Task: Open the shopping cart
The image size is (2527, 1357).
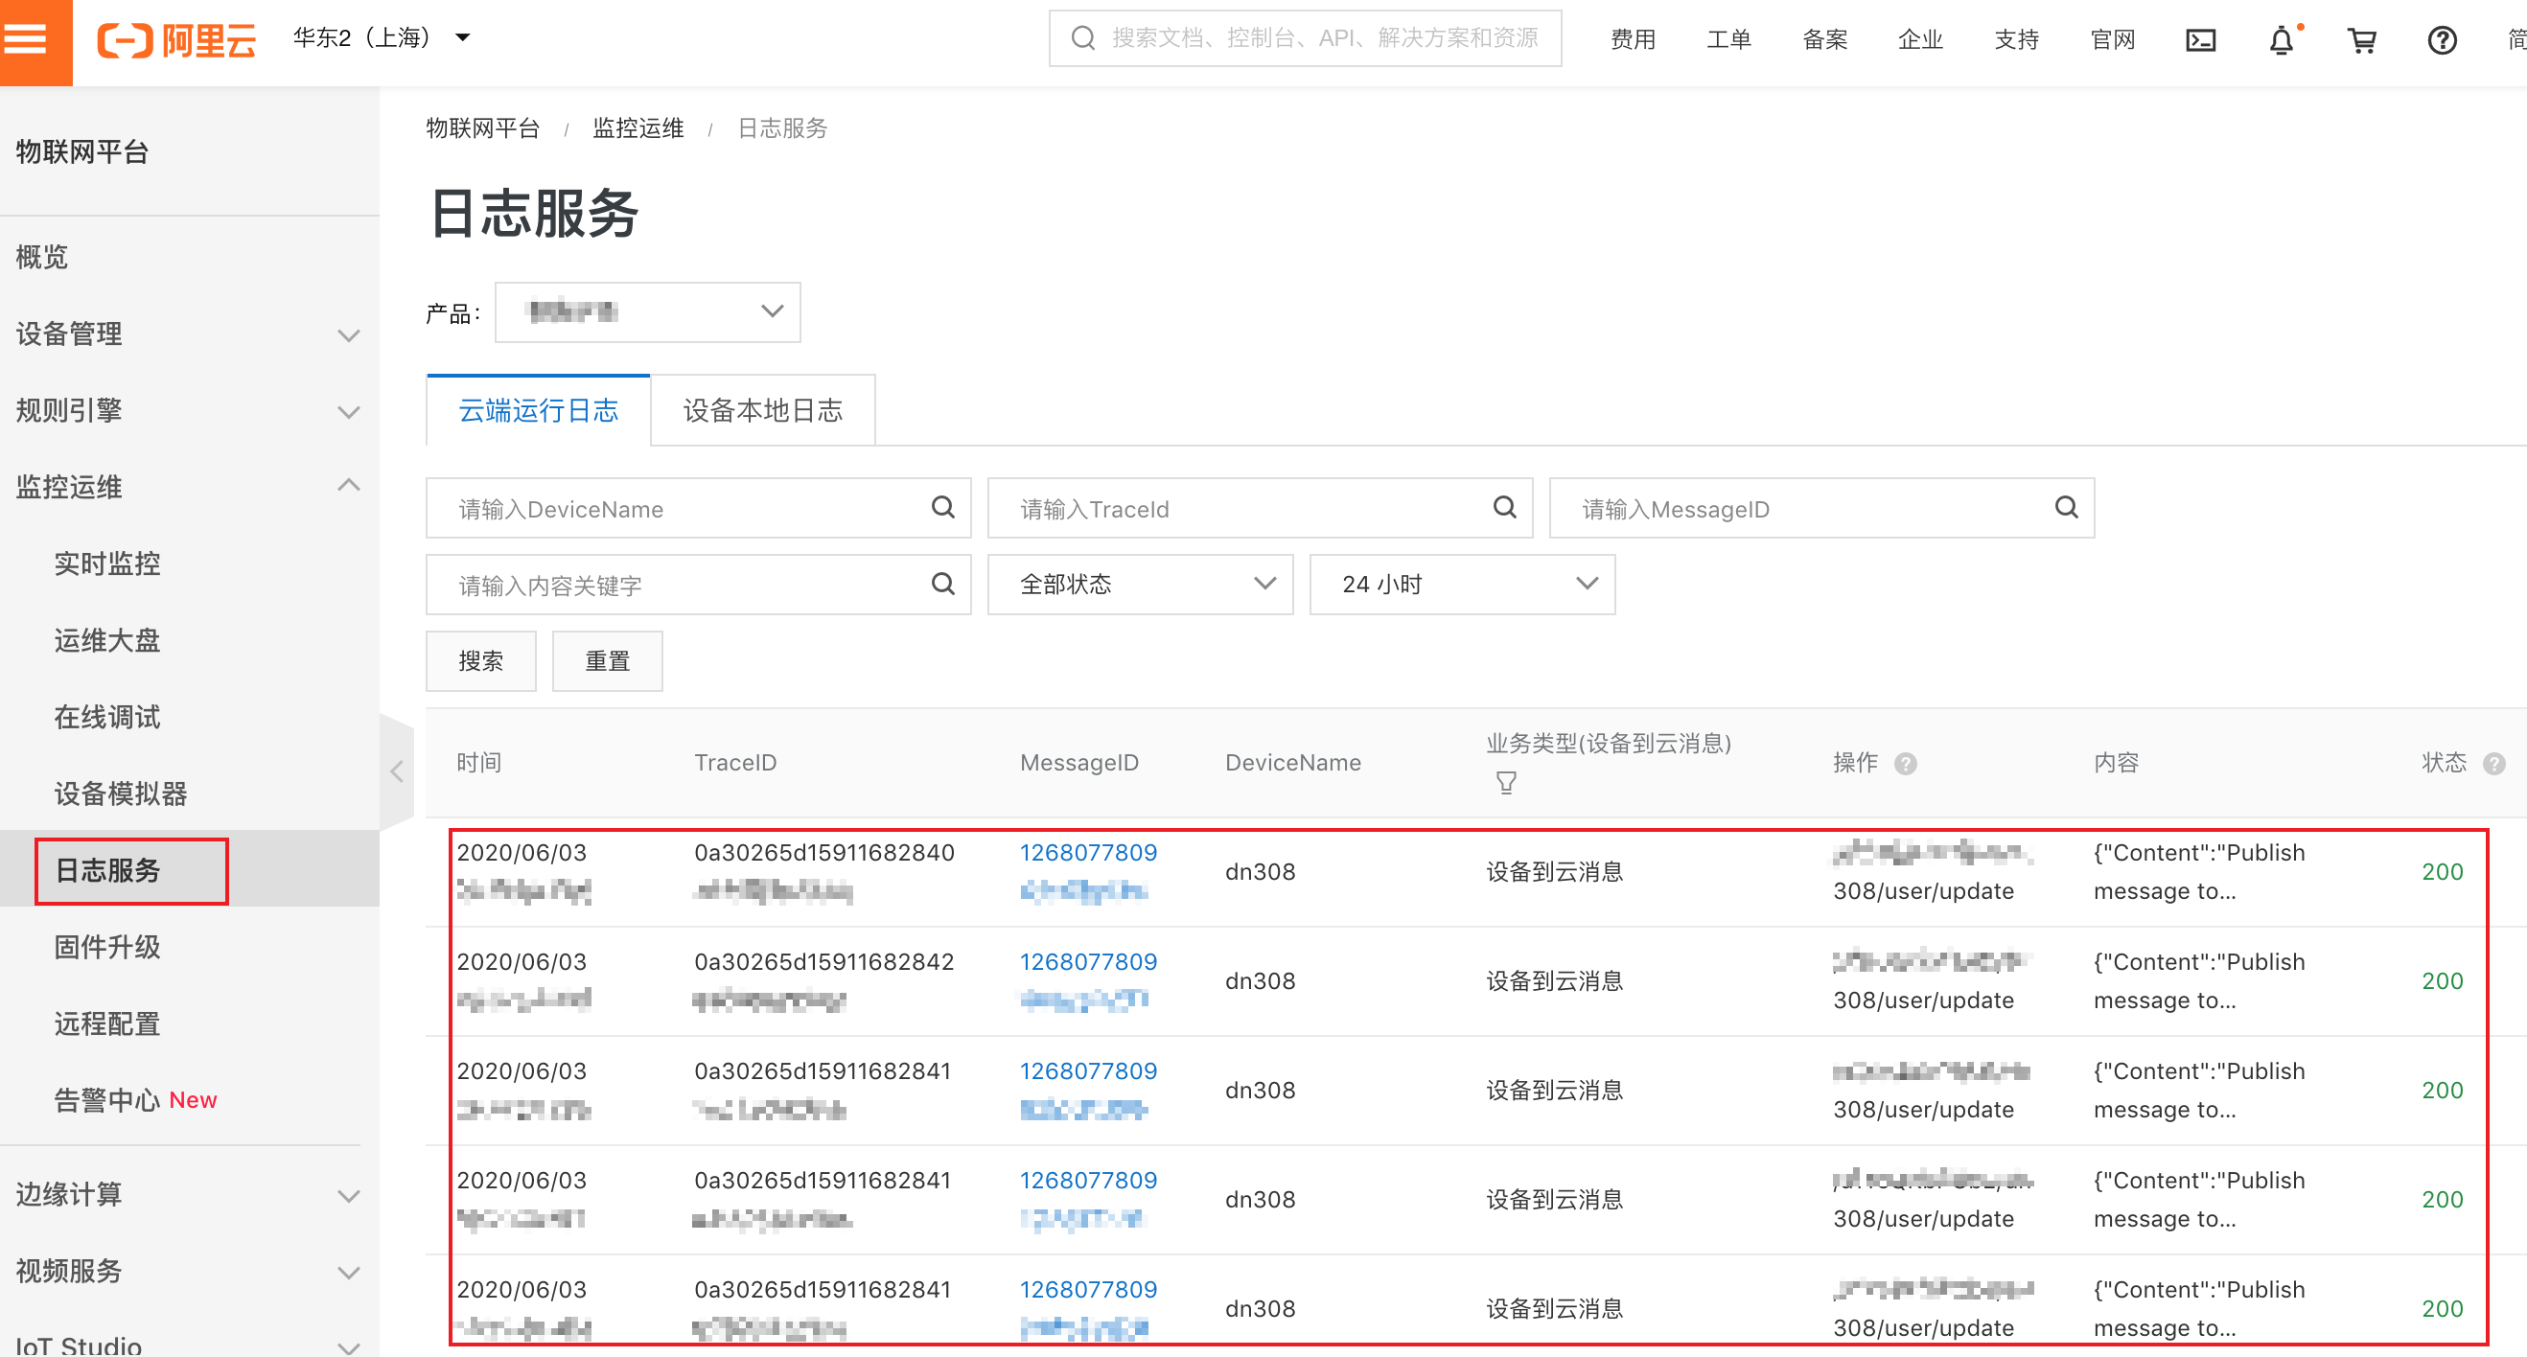Action: click(x=2361, y=40)
